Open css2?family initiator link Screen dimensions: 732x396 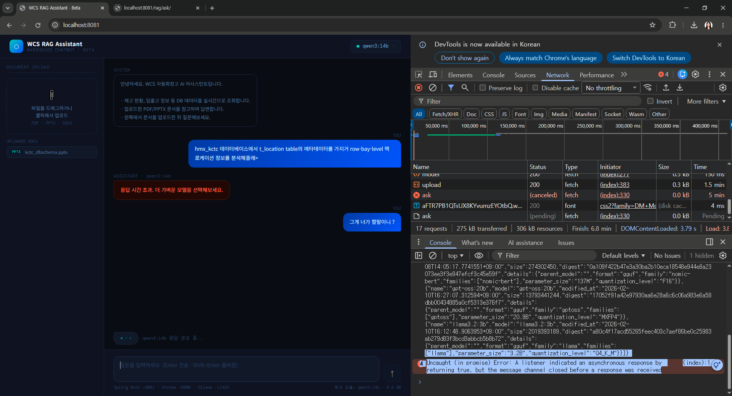tap(628, 206)
